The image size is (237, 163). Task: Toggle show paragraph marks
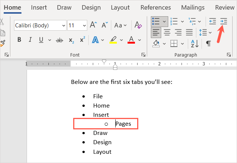tap(209, 44)
